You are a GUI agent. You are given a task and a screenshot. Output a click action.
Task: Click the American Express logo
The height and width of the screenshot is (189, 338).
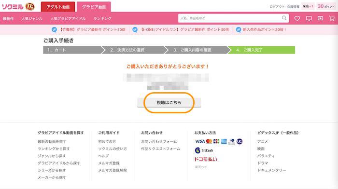(224, 141)
